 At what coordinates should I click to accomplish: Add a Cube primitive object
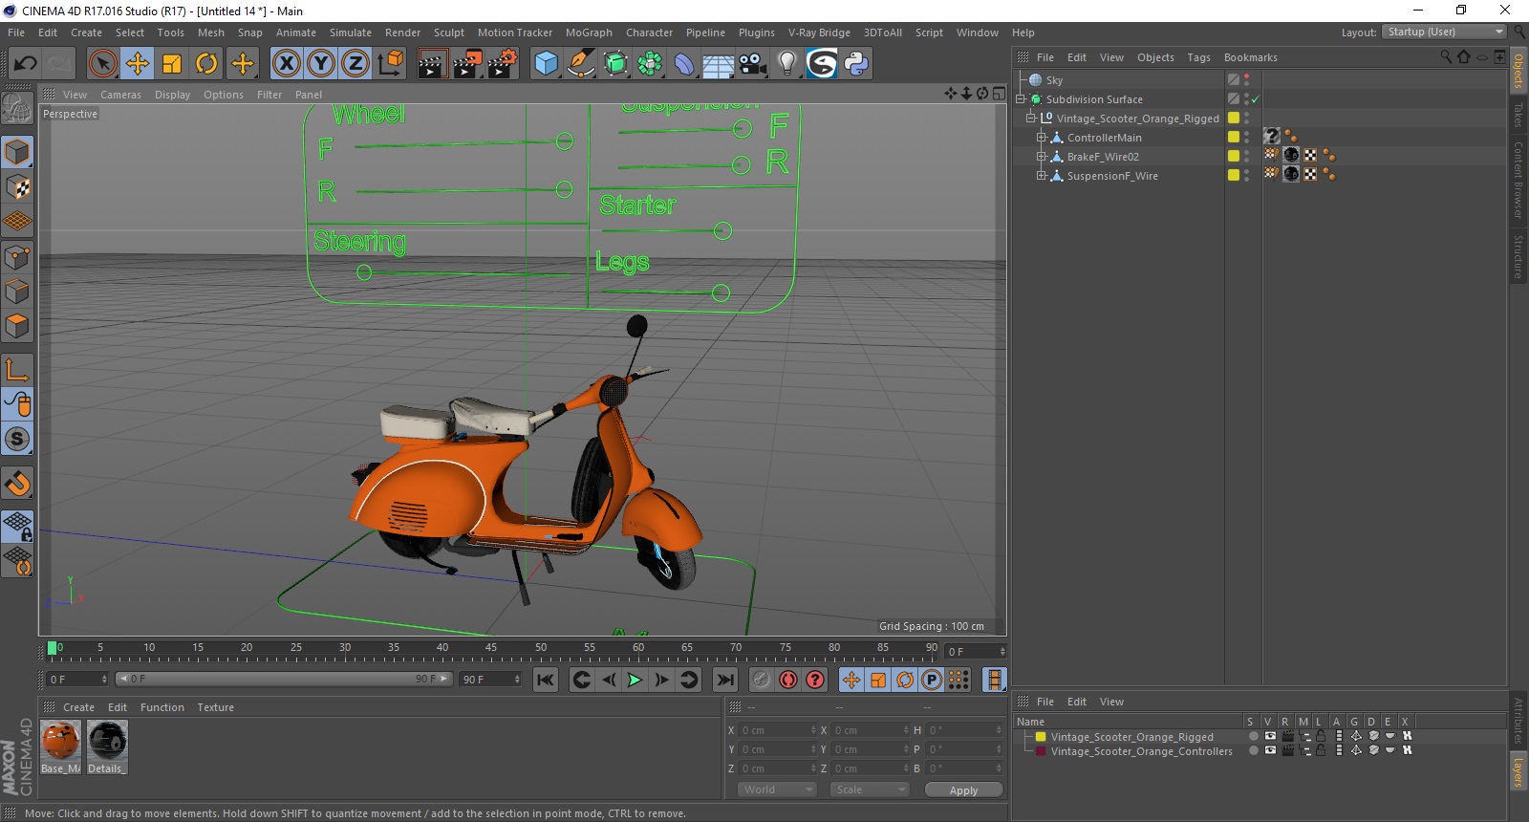pos(547,64)
